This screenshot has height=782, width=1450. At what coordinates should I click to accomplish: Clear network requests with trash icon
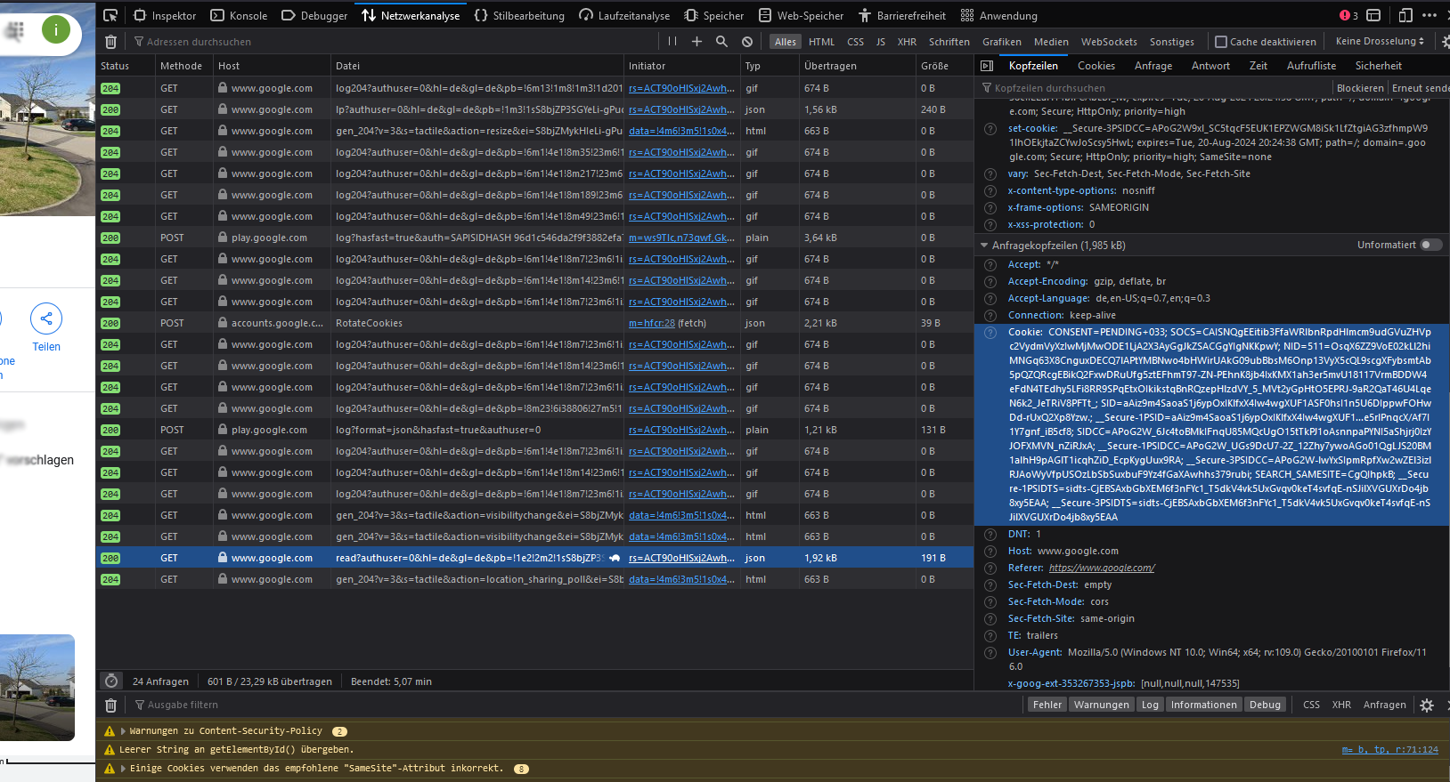[110, 42]
